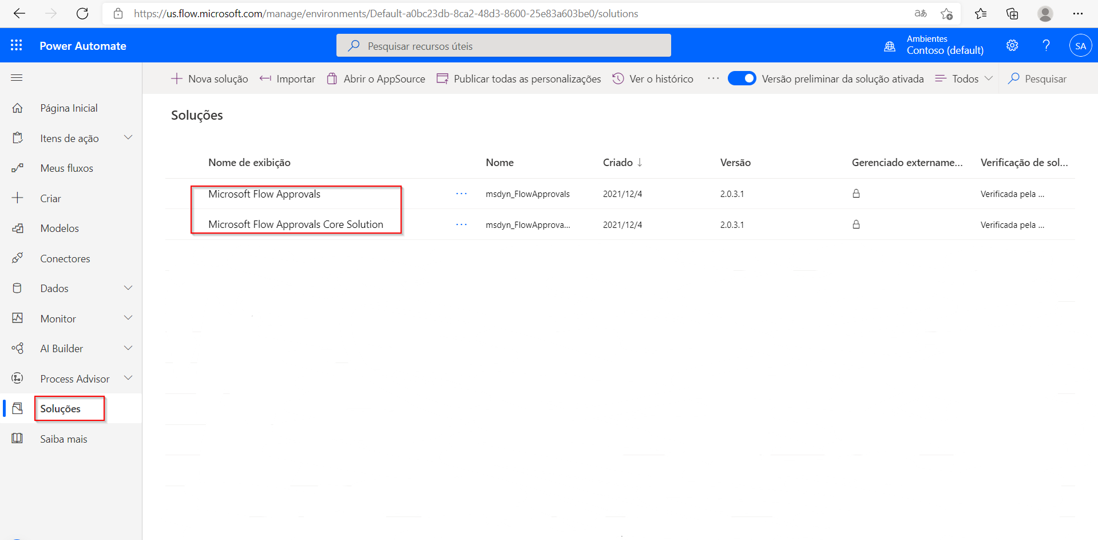Click the Nome column header
The height and width of the screenshot is (540, 1098).
(500, 162)
